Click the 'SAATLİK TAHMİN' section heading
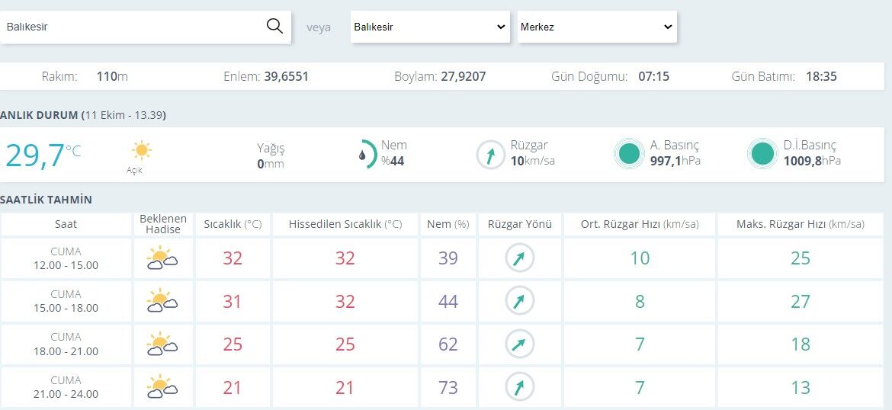This screenshot has height=410, width=892. pyautogui.click(x=46, y=200)
